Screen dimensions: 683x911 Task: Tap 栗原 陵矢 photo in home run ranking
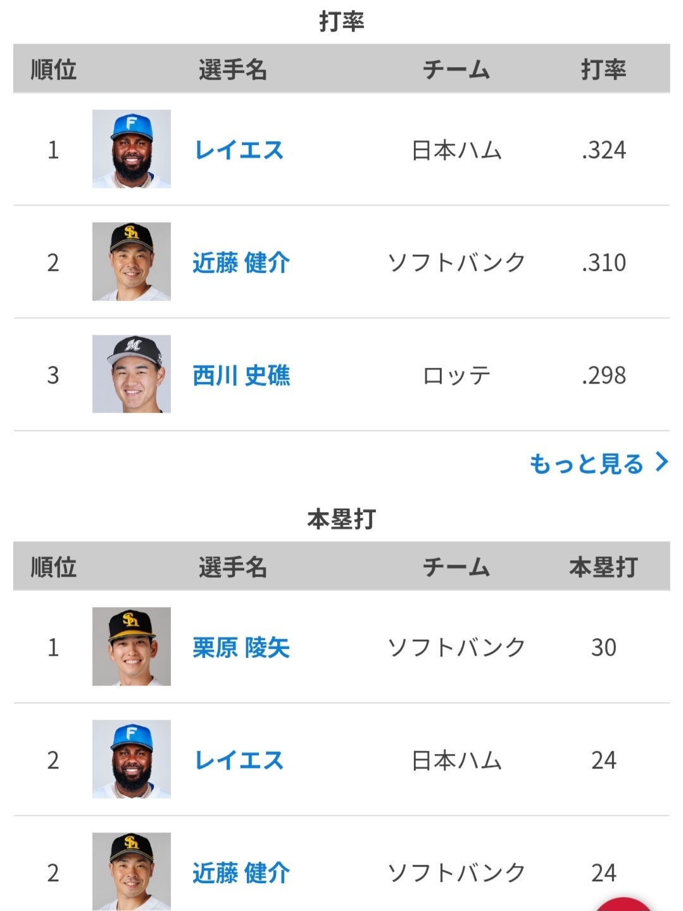tap(132, 646)
